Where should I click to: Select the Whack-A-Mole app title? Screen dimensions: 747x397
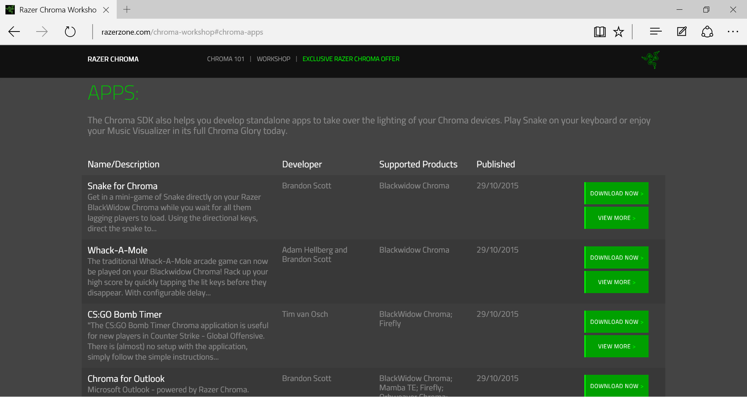(117, 250)
